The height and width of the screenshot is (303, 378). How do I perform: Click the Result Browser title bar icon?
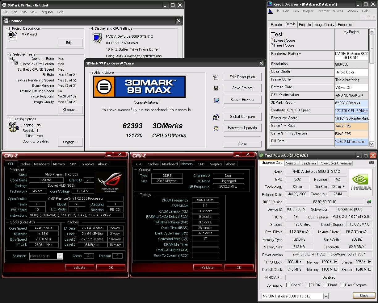pyautogui.click(x=270, y=4)
